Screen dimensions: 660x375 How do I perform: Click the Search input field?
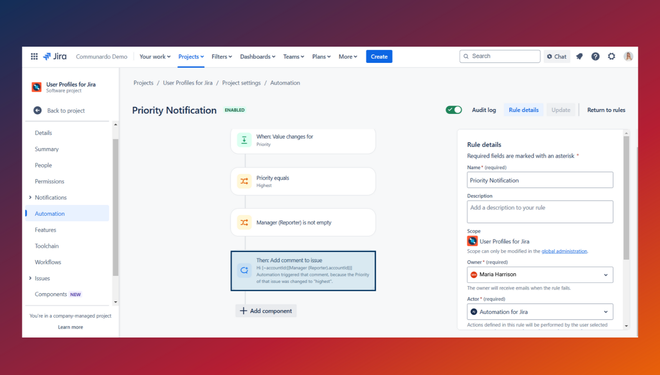tap(500, 56)
